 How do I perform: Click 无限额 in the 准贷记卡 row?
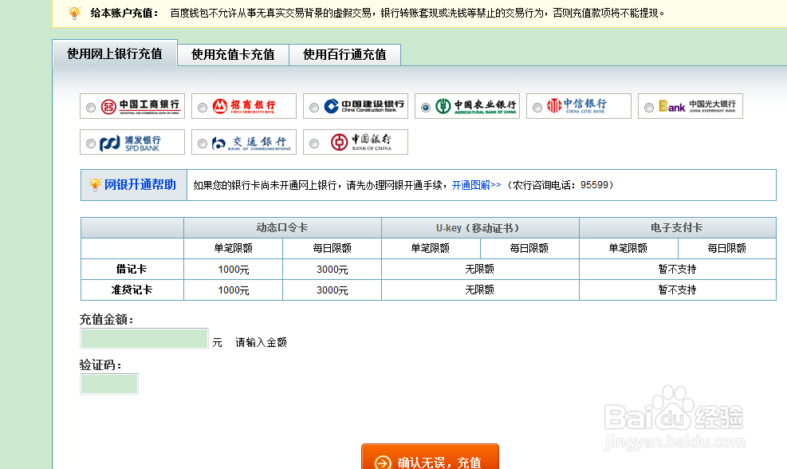pyautogui.click(x=480, y=290)
